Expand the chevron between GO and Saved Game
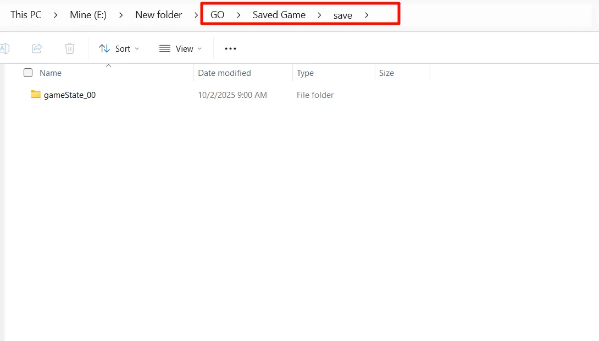The width and height of the screenshot is (599, 341). [x=239, y=15]
